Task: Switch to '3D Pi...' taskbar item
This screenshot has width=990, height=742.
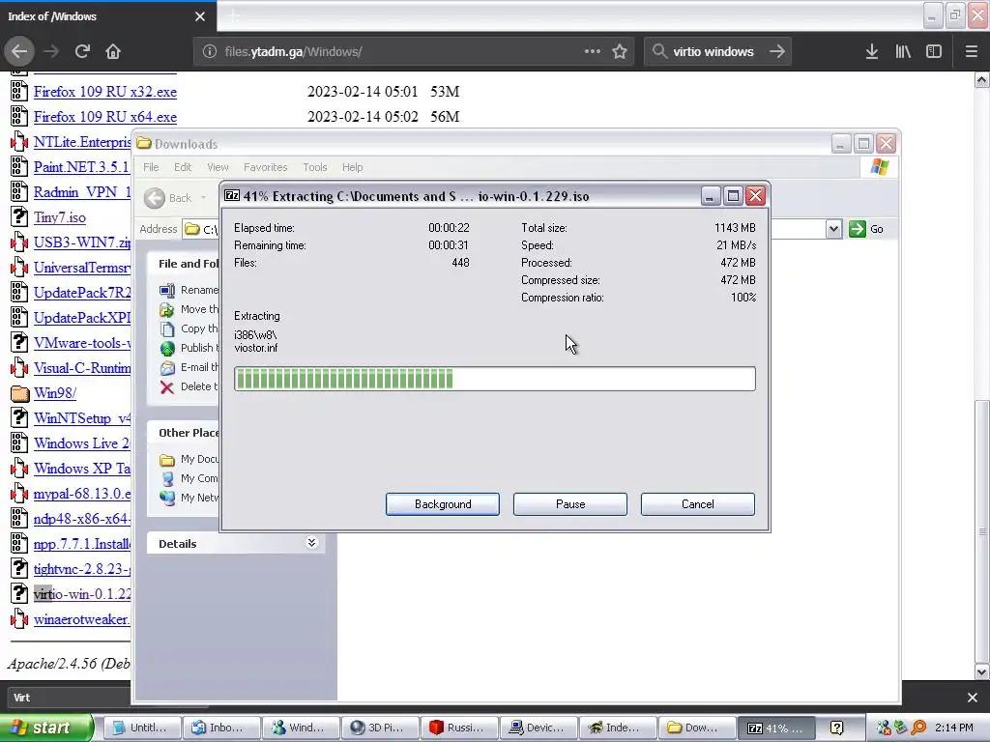Action: 379,728
